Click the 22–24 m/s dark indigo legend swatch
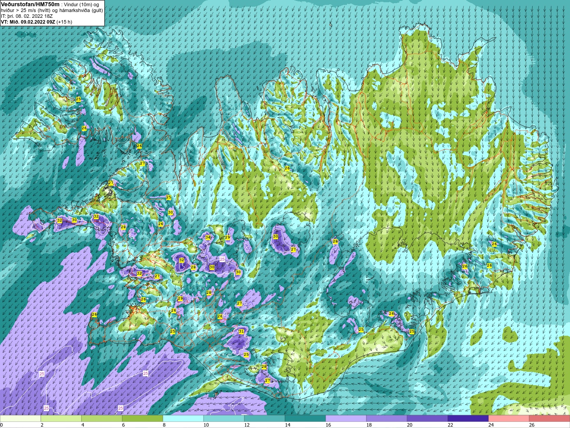Viewport: 570px width, 428px height. pyautogui.click(x=468, y=419)
